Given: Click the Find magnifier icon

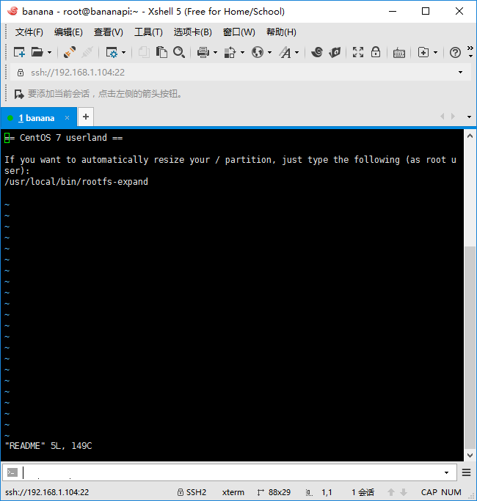Looking at the screenshot, I should coord(179,52).
